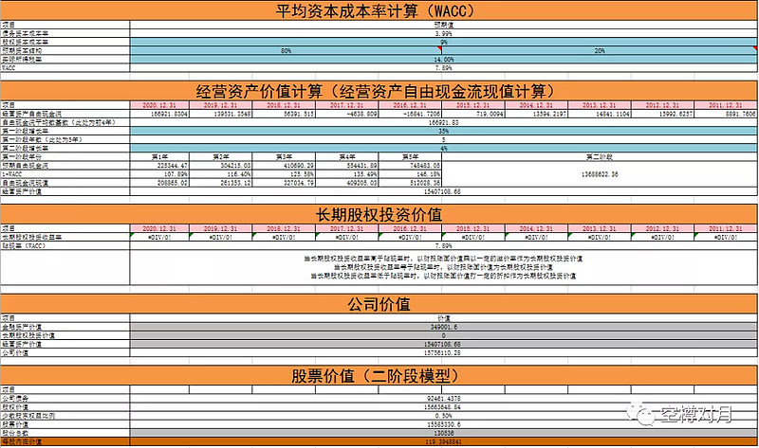Viewport: 759px width, 448px height.
Task: Select expected cash flow 225344.47
Action: (159, 166)
